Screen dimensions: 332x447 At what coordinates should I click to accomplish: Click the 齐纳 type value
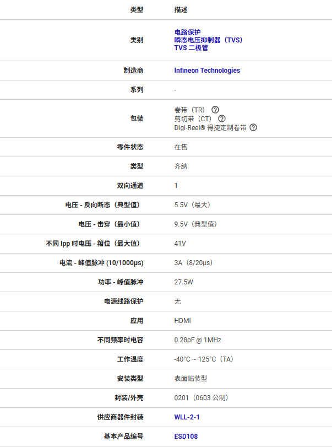[x=181, y=166]
